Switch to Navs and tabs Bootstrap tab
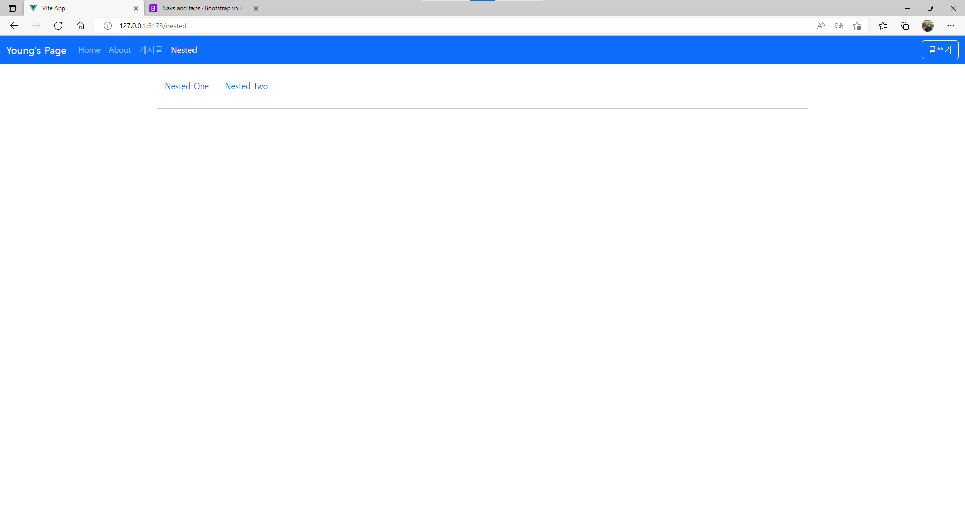The height and width of the screenshot is (523, 965). point(202,8)
